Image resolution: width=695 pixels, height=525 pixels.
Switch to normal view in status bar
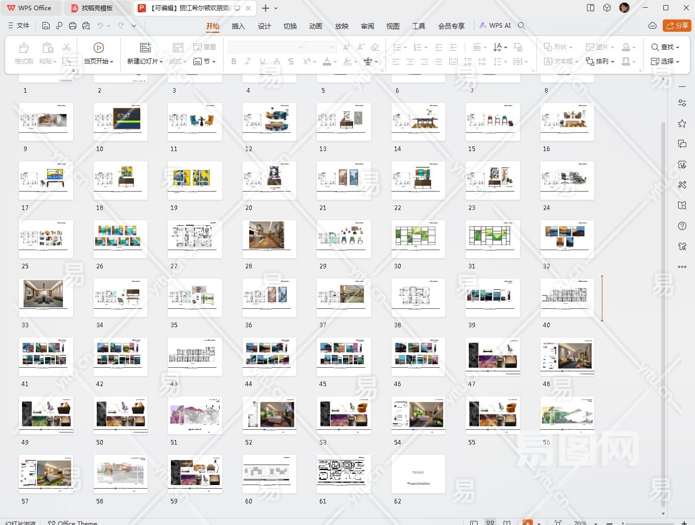point(474,523)
